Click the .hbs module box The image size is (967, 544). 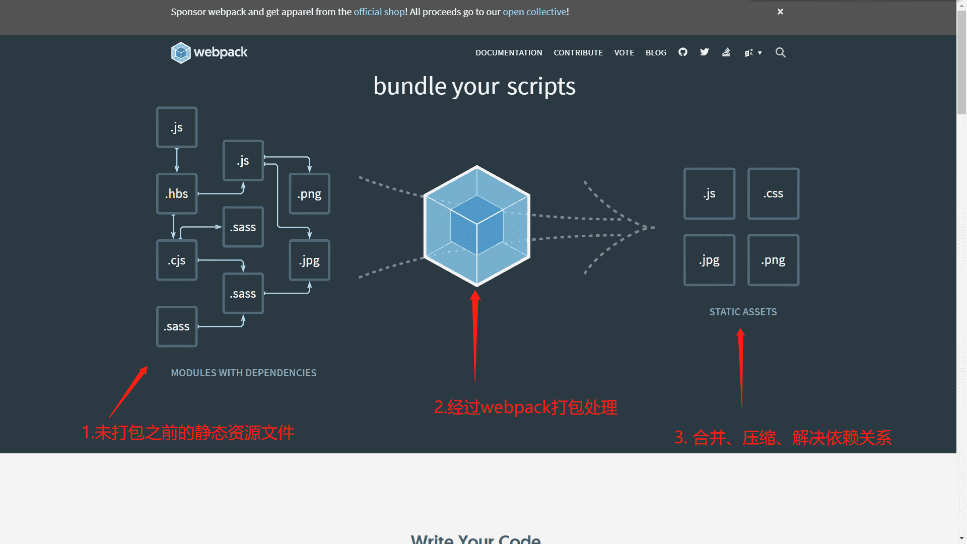[x=177, y=194]
